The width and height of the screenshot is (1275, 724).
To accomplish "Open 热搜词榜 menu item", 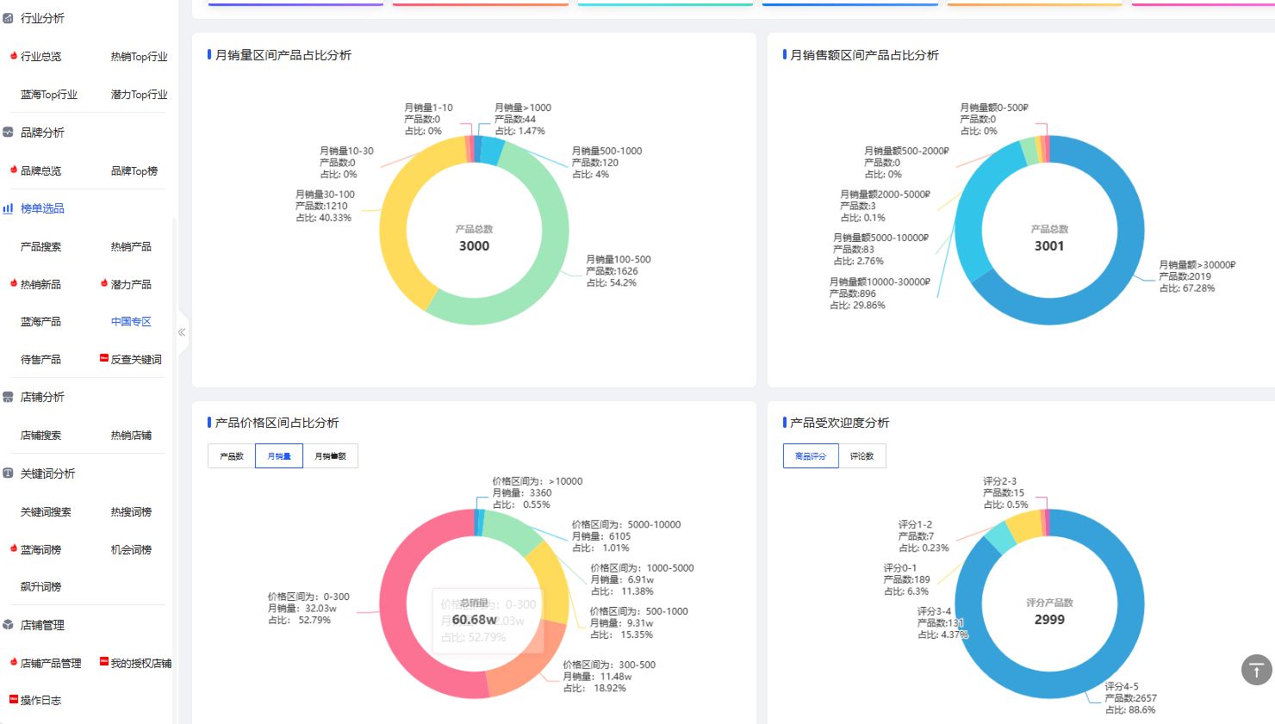I will [x=131, y=512].
